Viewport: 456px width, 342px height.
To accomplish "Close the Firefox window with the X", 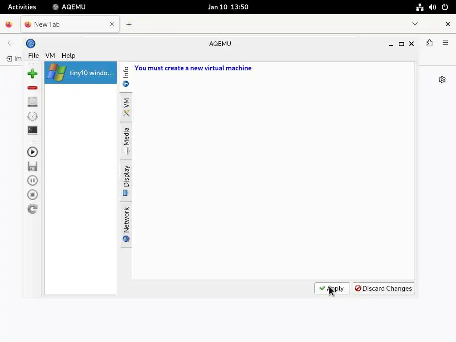I will point(448,24).
